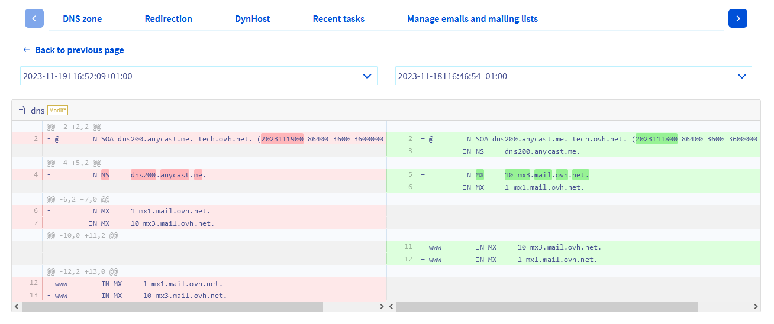Click removed line 13 www IN MX 10 mx3
Image resolution: width=774 pixels, height=324 pixels.
coord(199,296)
